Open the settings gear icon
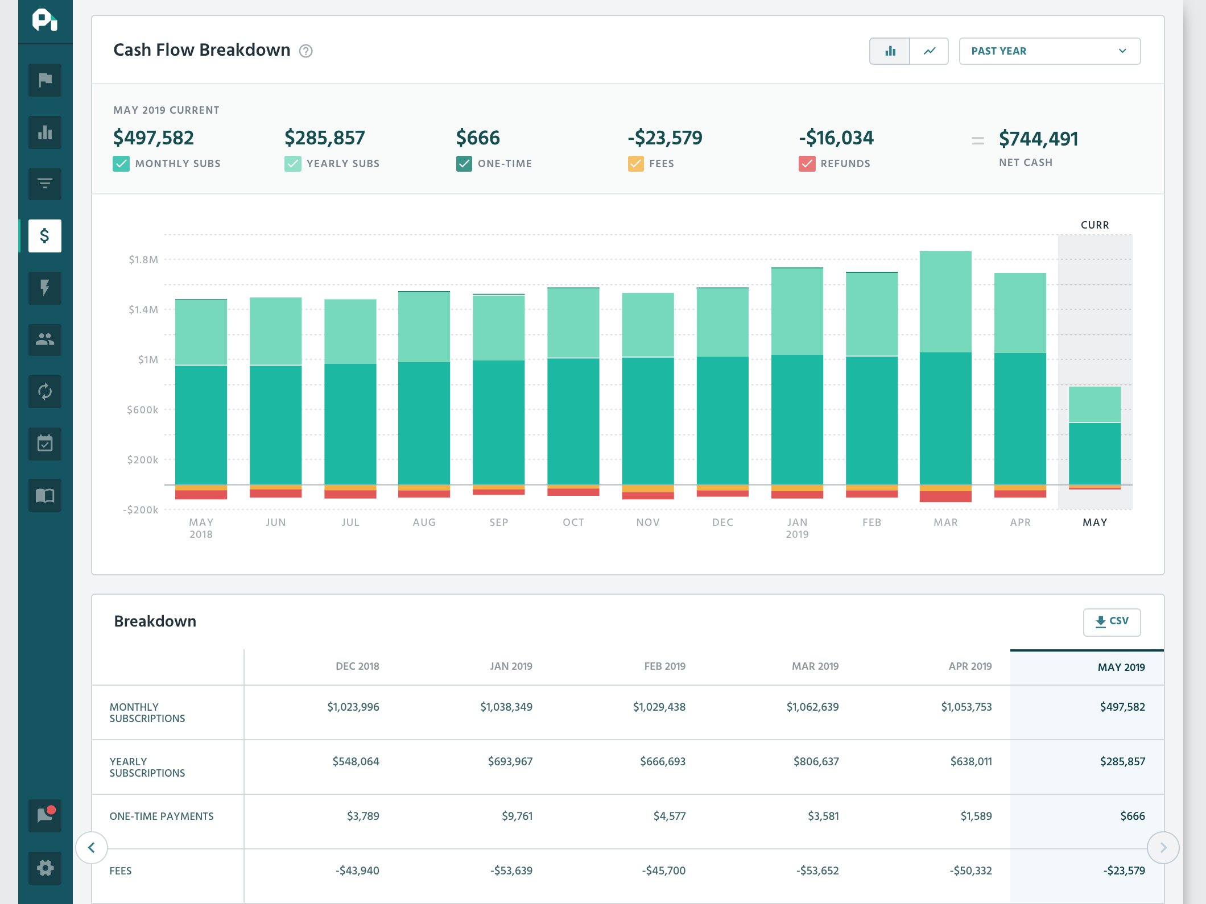Viewport: 1206px width, 904px height. pos(45,868)
